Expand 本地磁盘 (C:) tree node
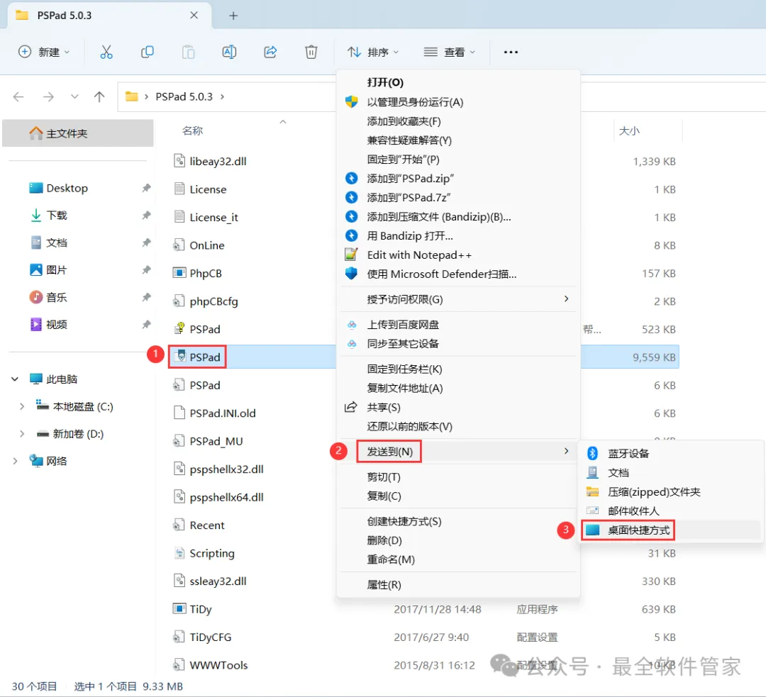 pyautogui.click(x=22, y=406)
